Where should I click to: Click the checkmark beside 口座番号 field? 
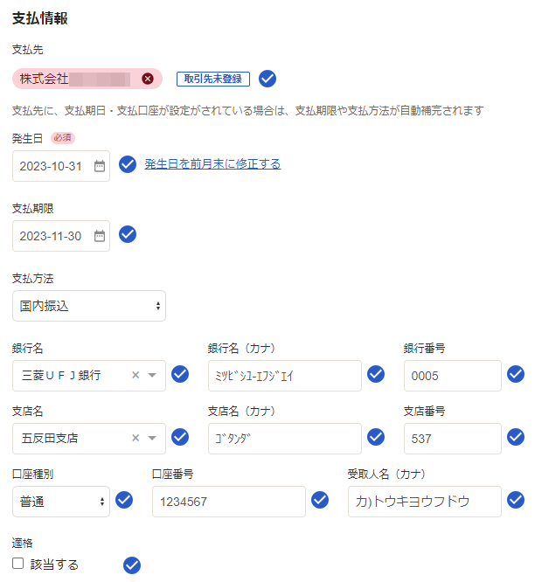(320, 500)
